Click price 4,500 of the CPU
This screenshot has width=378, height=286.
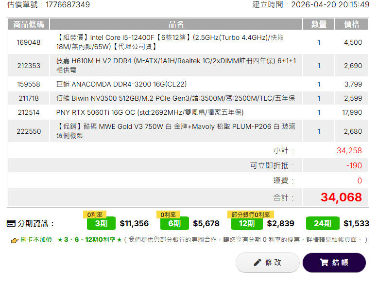point(353,42)
